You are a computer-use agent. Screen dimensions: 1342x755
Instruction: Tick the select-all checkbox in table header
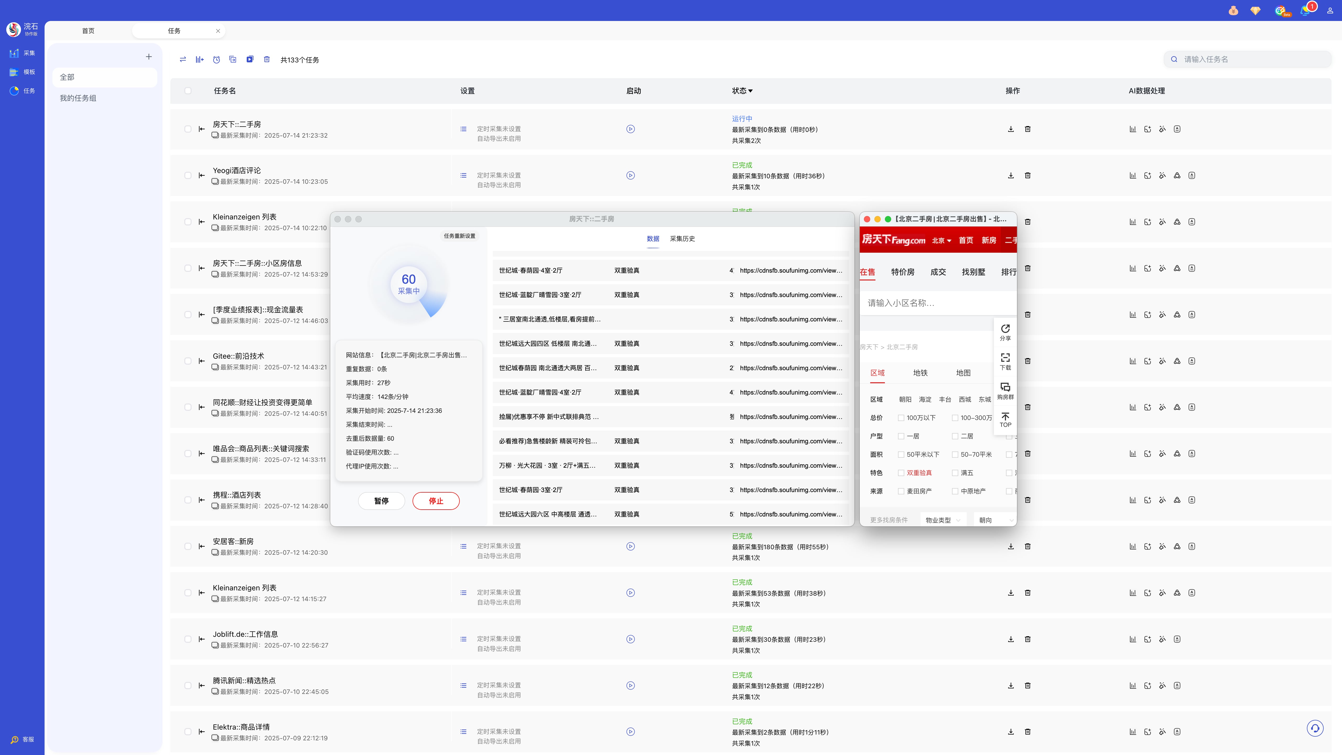click(x=188, y=91)
